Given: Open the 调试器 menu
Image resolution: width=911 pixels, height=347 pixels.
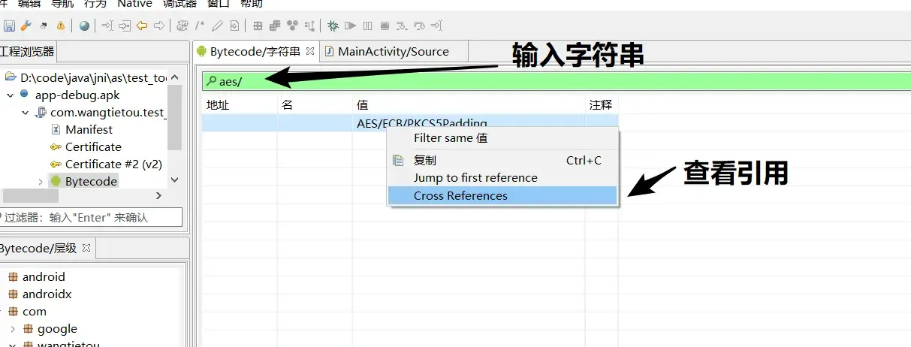Looking at the screenshot, I should pos(179,4).
